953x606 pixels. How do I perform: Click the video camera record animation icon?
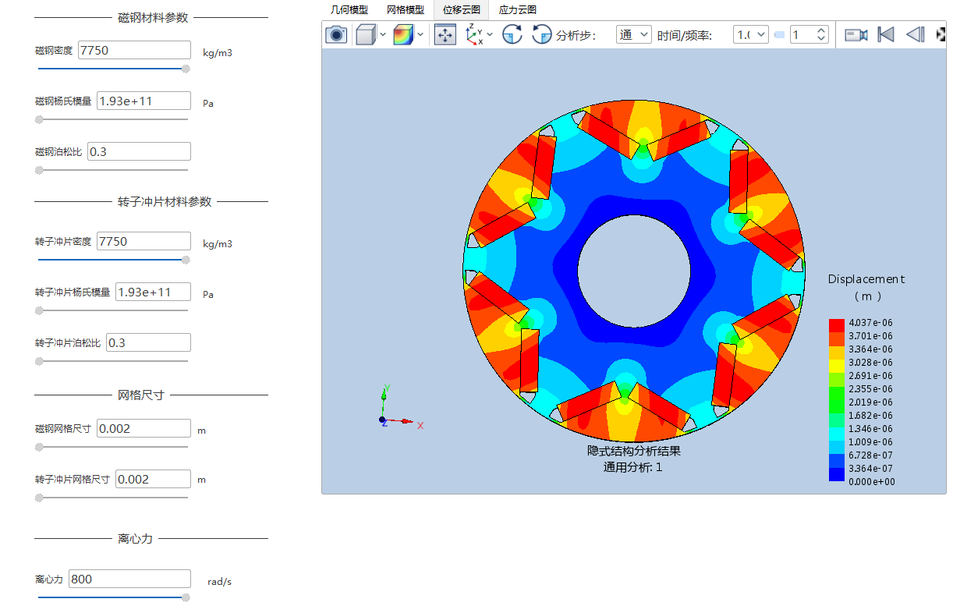coord(856,34)
